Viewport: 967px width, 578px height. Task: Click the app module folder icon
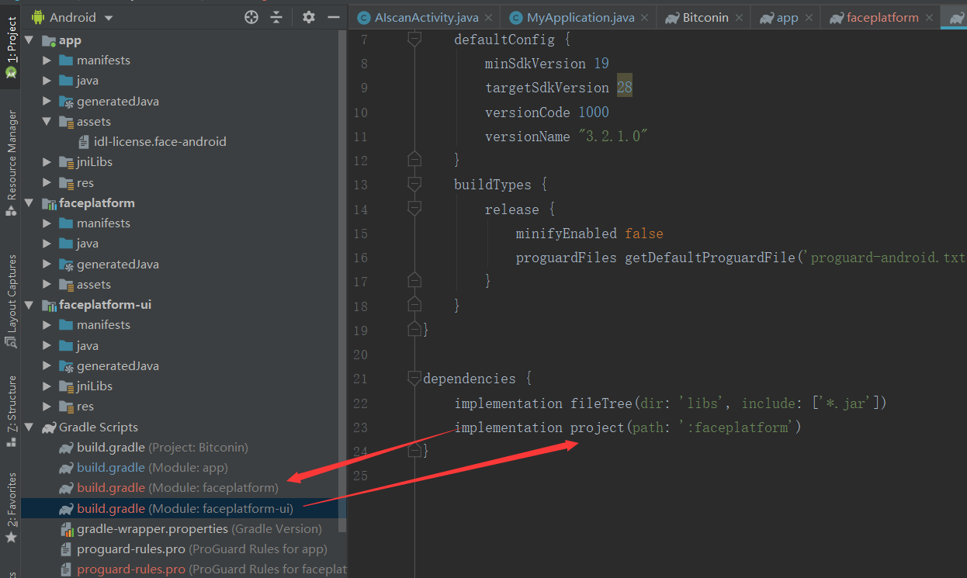point(49,40)
